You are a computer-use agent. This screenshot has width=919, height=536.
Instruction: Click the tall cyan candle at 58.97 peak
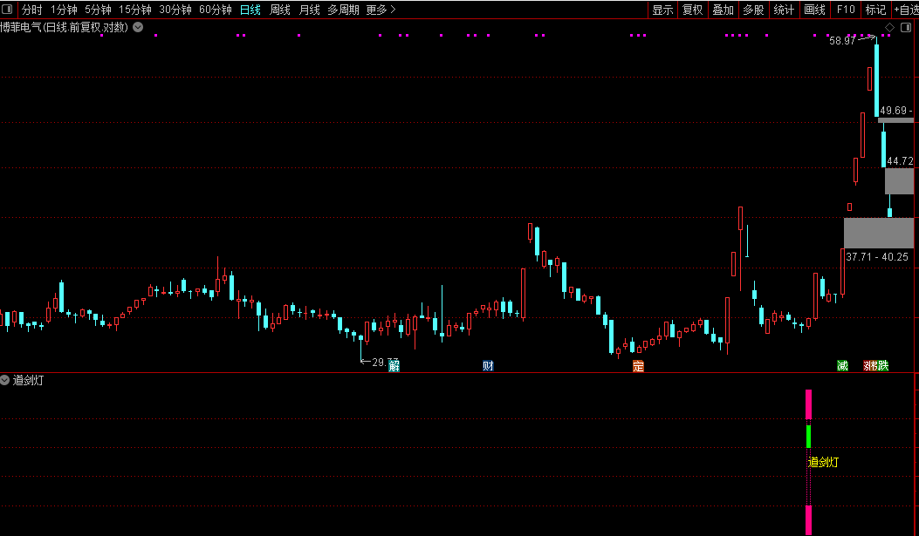click(x=877, y=80)
